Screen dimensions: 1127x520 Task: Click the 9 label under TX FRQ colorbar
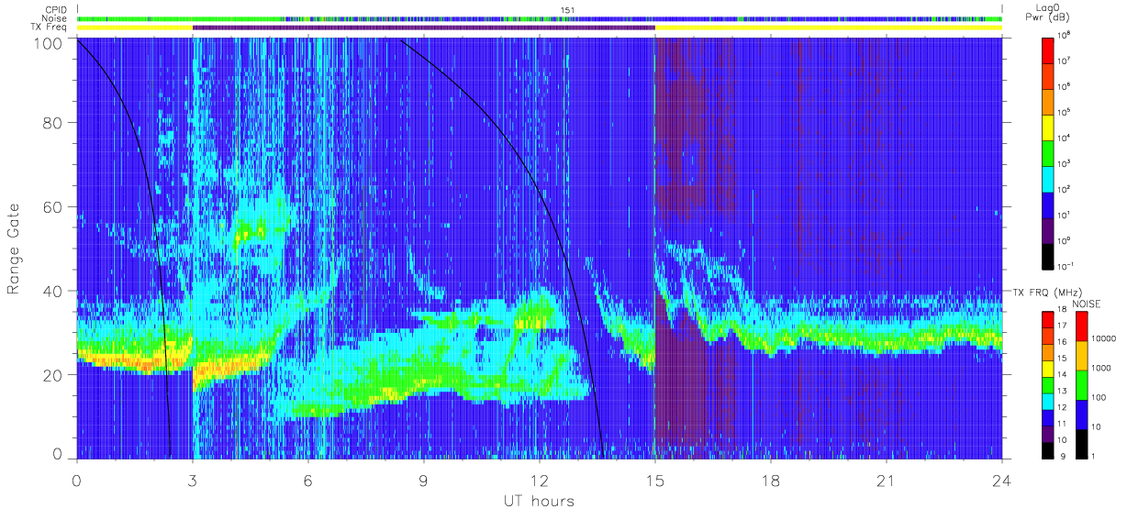click(1063, 456)
